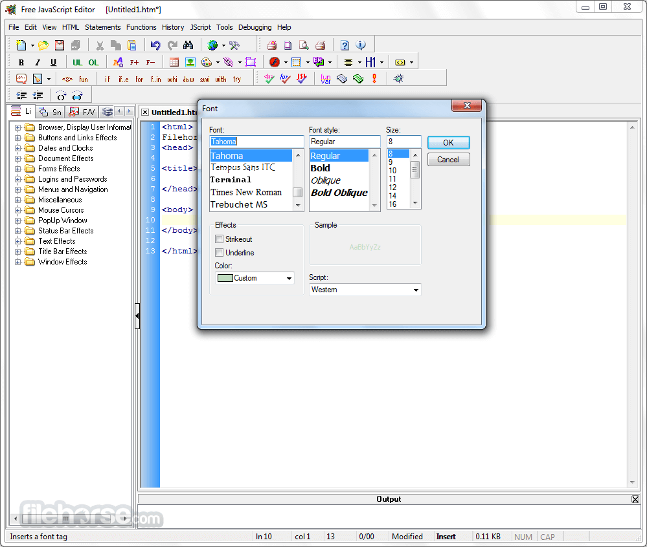Open a file with the folder icon
Viewport: 647px width, 547px height.
click(x=43, y=45)
